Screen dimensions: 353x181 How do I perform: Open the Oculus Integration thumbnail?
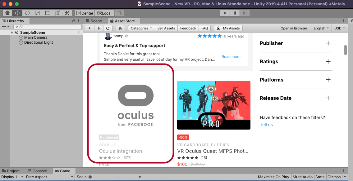click(x=135, y=105)
